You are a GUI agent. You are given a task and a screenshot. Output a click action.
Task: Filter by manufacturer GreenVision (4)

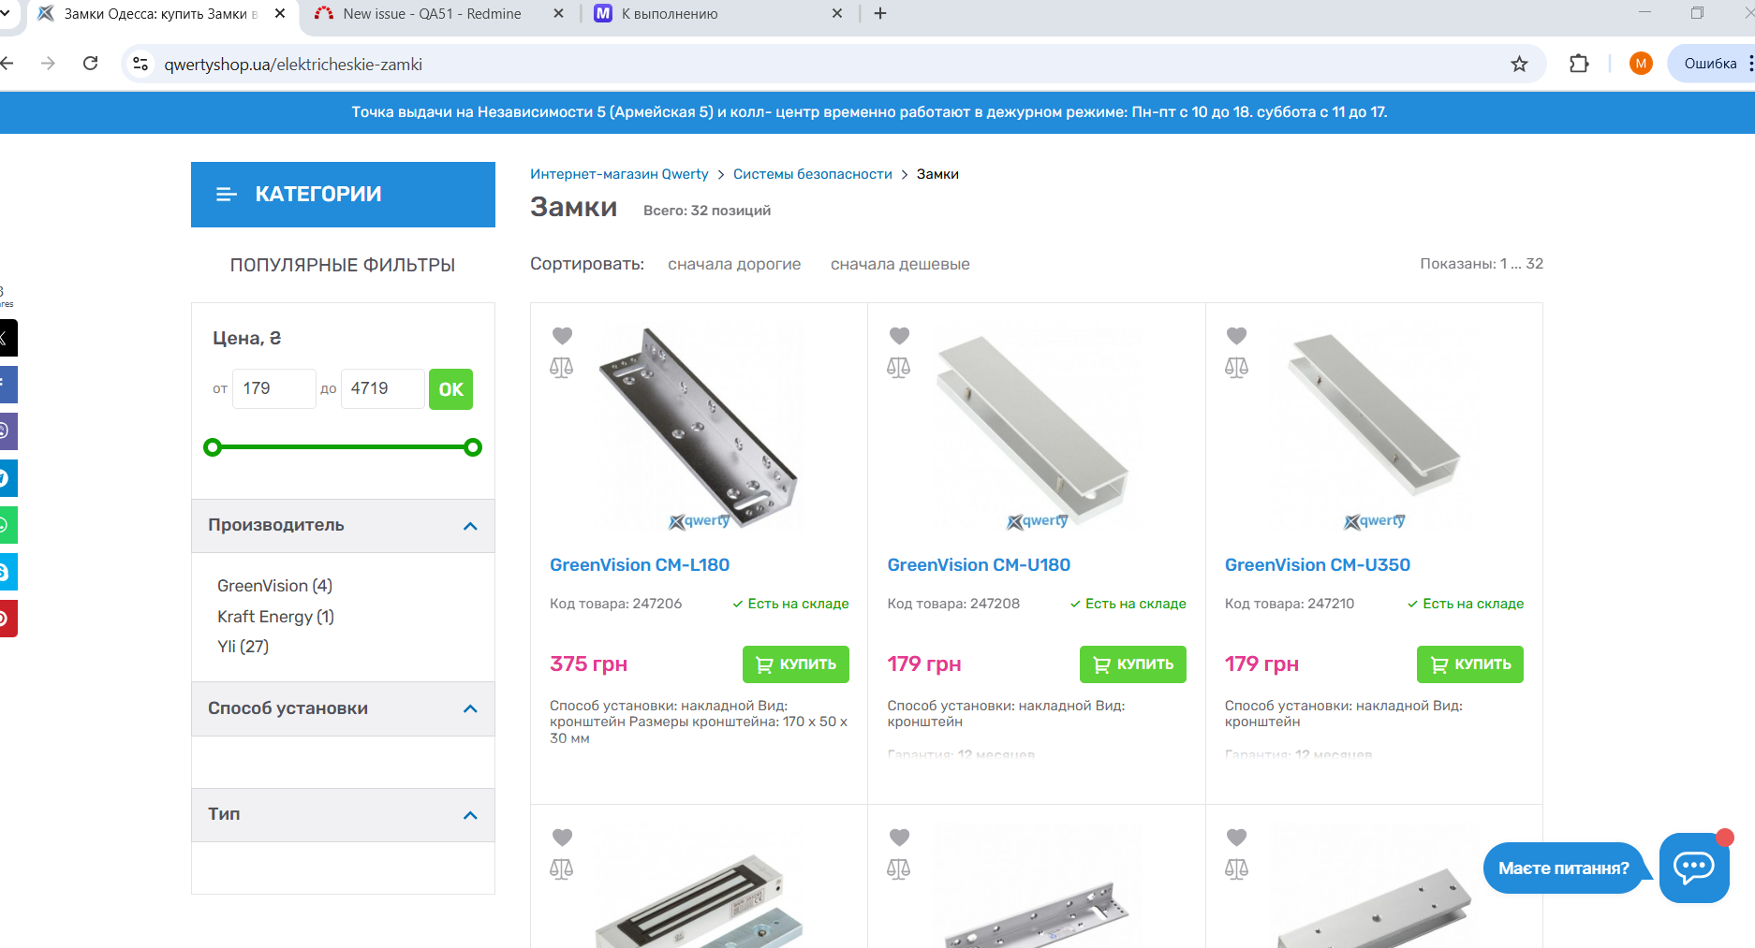pyautogui.click(x=274, y=586)
